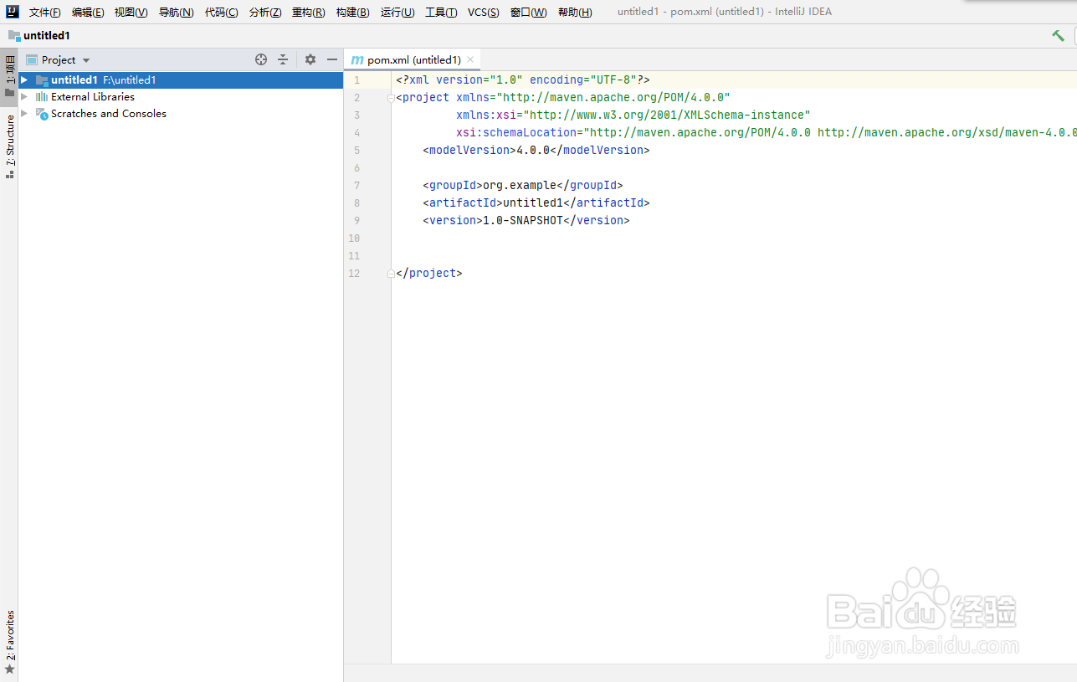Click the artifactId untitled1 line

(x=536, y=203)
